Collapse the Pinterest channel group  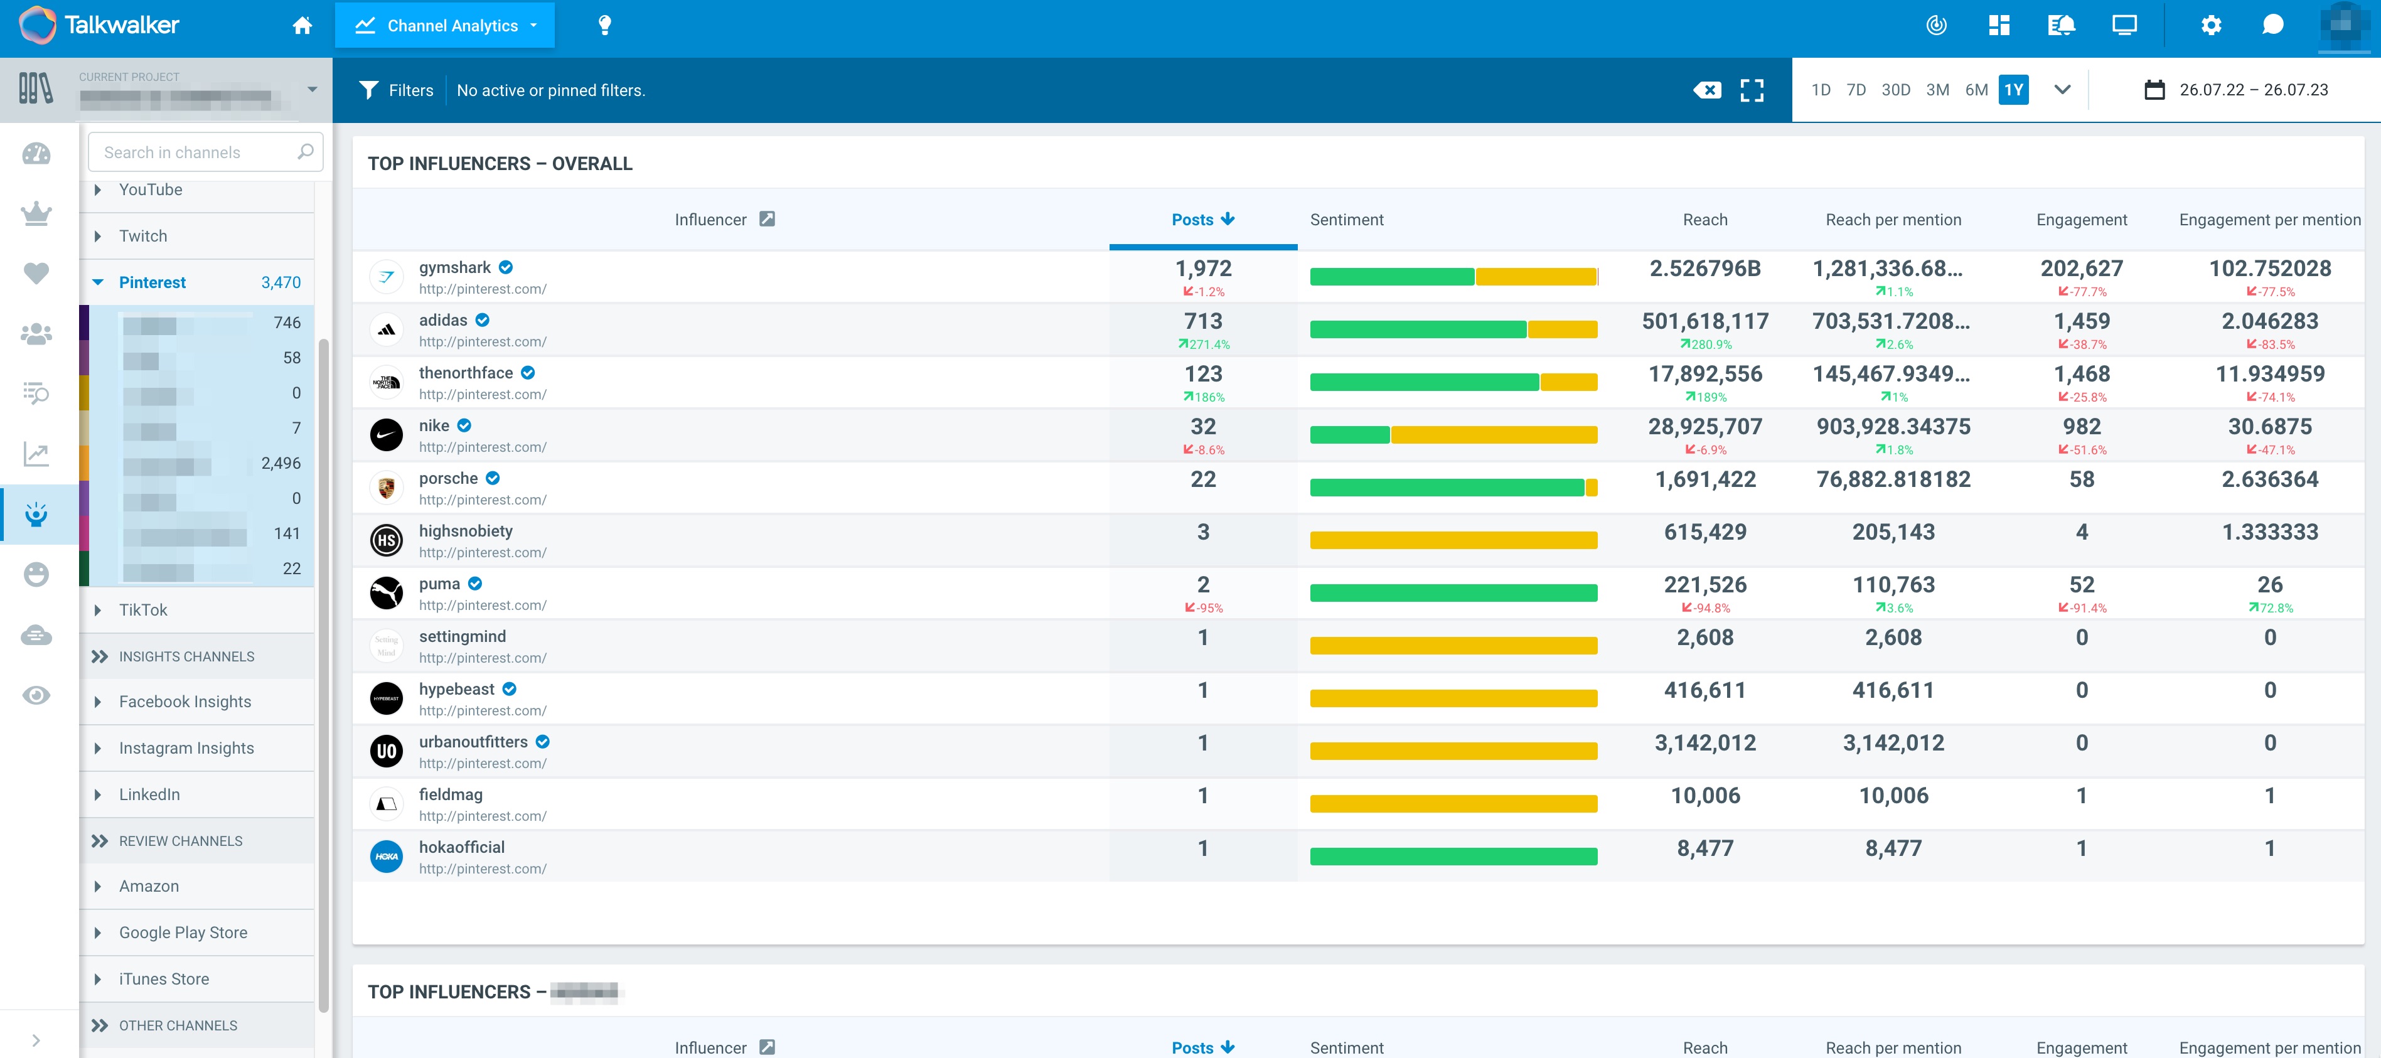point(98,282)
